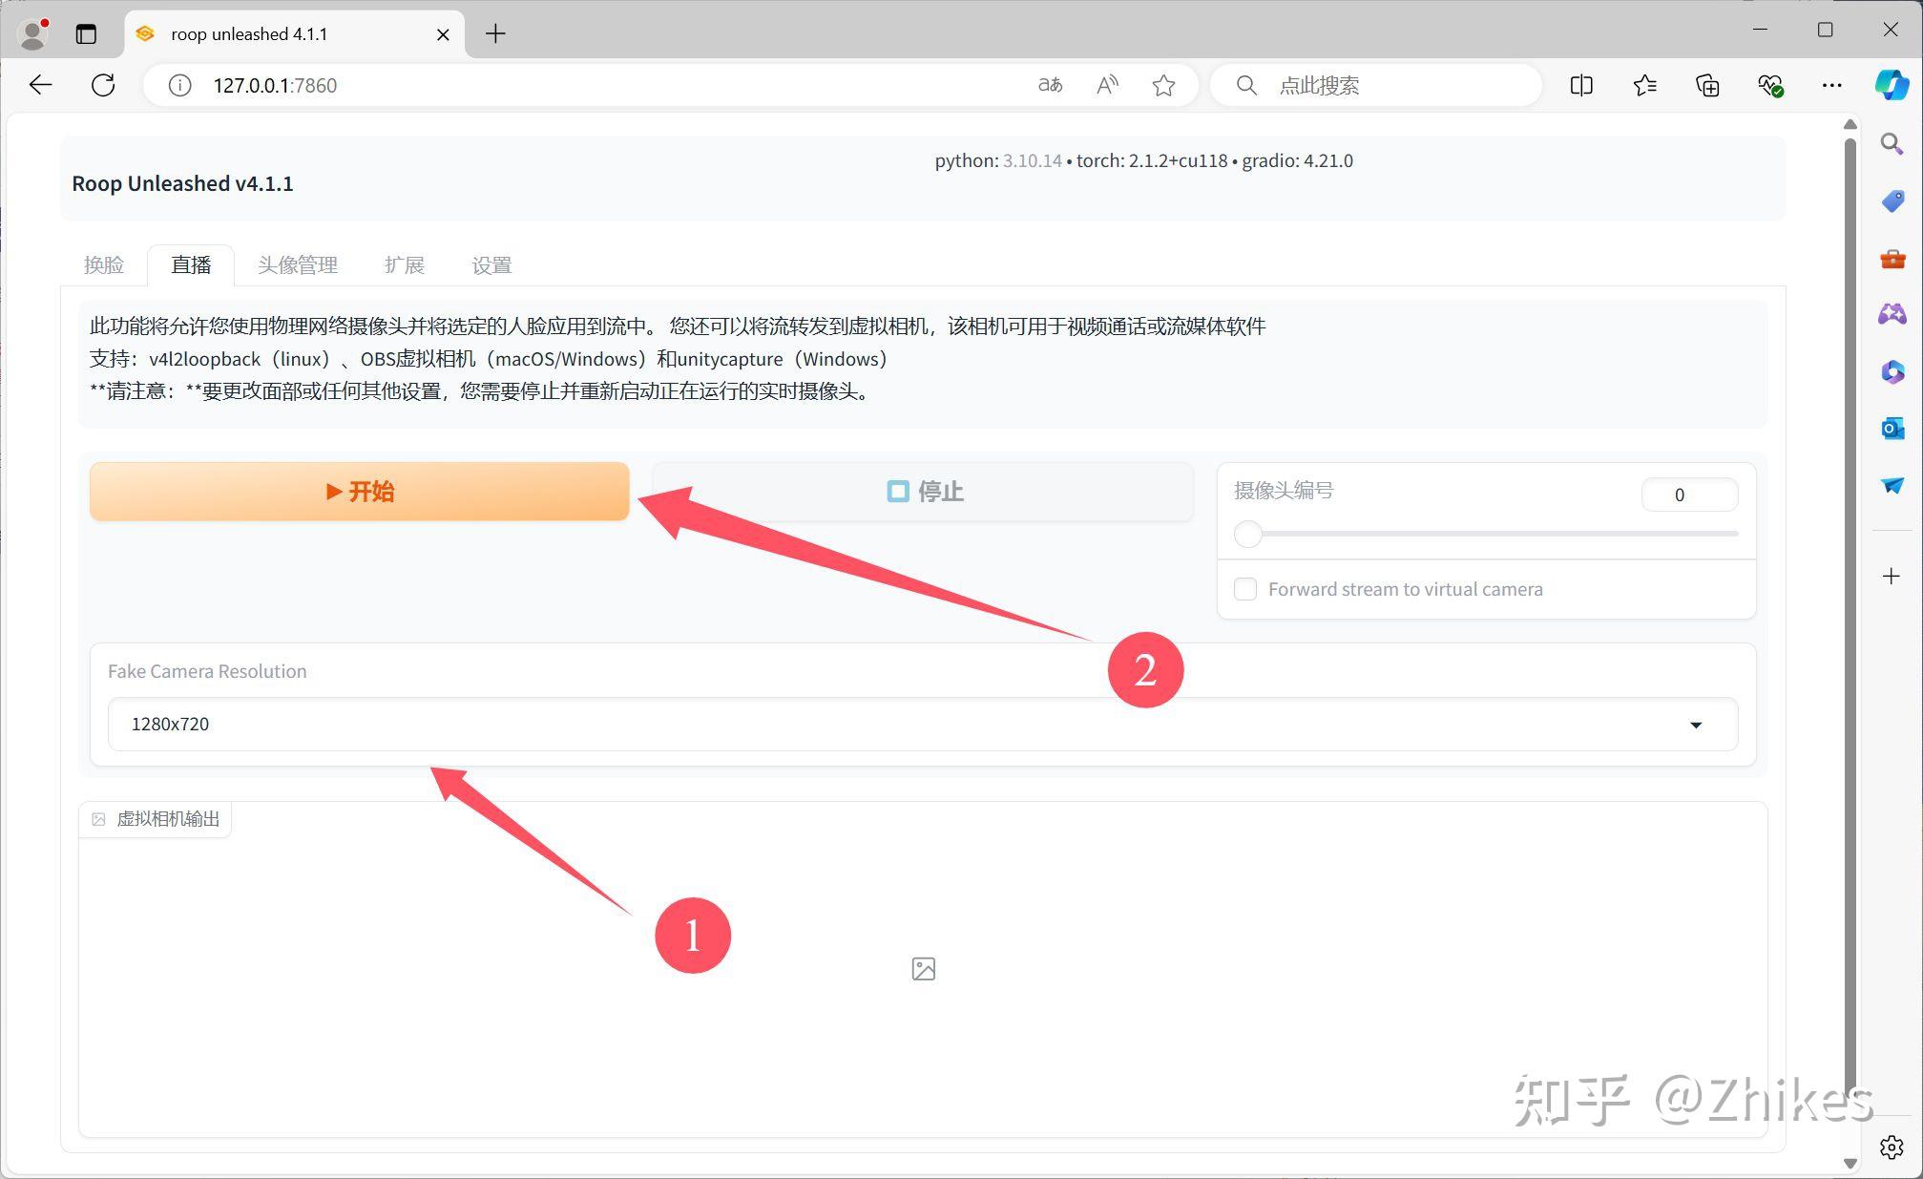Open the sidebar settings gear
Image resolution: width=1923 pixels, height=1179 pixels.
tap(1892, 1147)
